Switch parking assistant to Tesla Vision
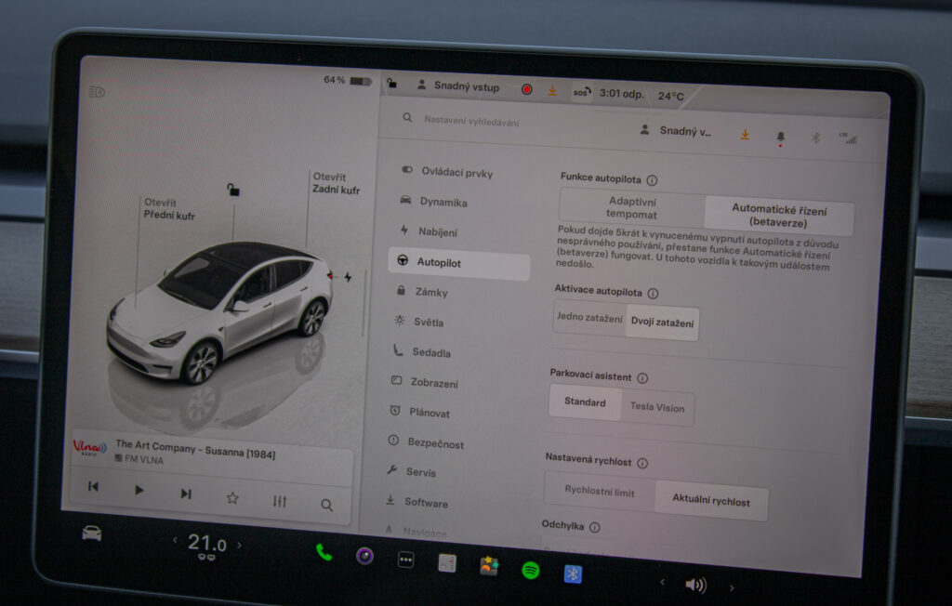This screenshot has width=952, height=606. pyautogui.click(x=656, y=407)
